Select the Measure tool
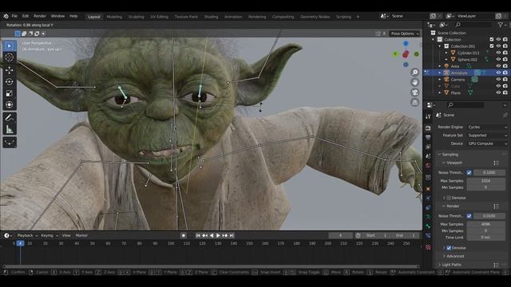The image size is (511, 287). click(x=9, y=129)
